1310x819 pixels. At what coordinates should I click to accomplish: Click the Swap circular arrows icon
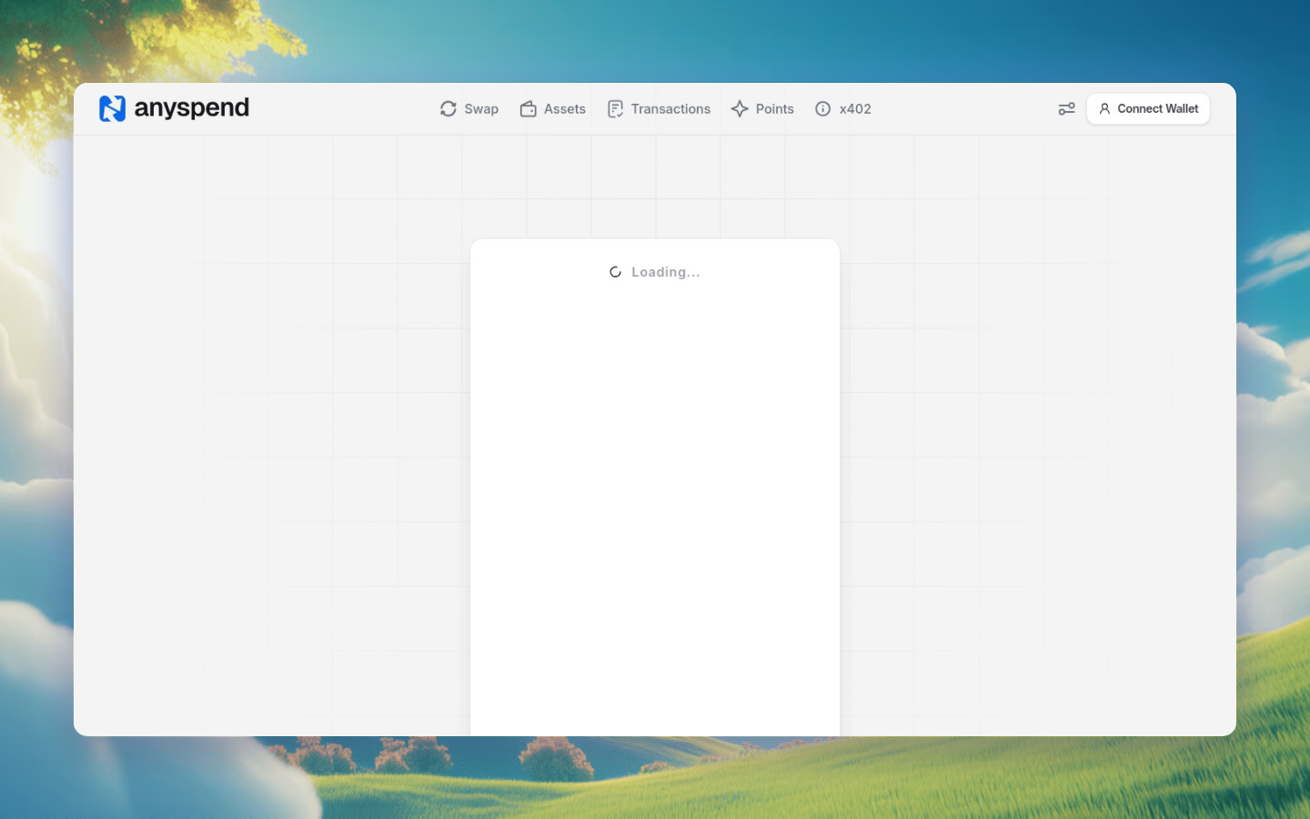click(448, 109)
